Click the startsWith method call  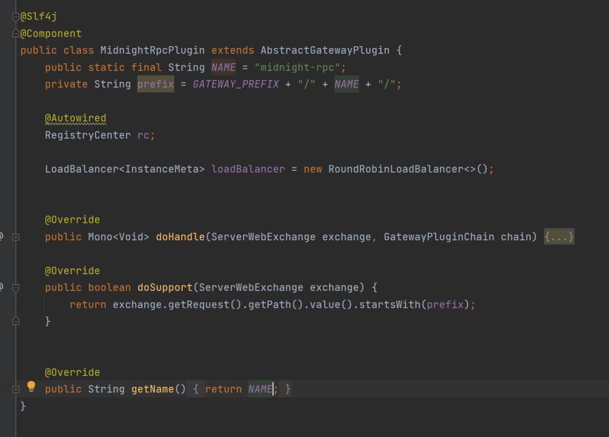point(390,304)
